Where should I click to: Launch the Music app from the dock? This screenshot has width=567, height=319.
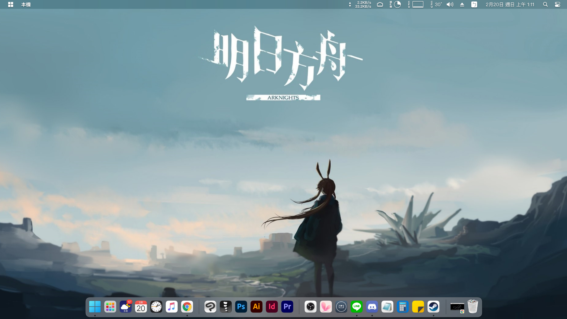tap(172, 307)
